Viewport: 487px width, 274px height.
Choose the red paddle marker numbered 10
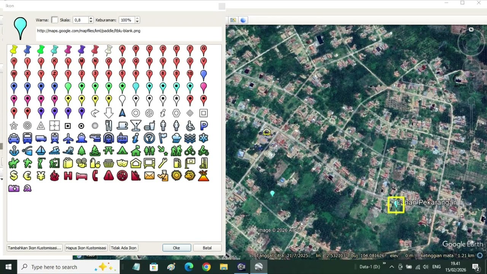click(x=190, y=75)
